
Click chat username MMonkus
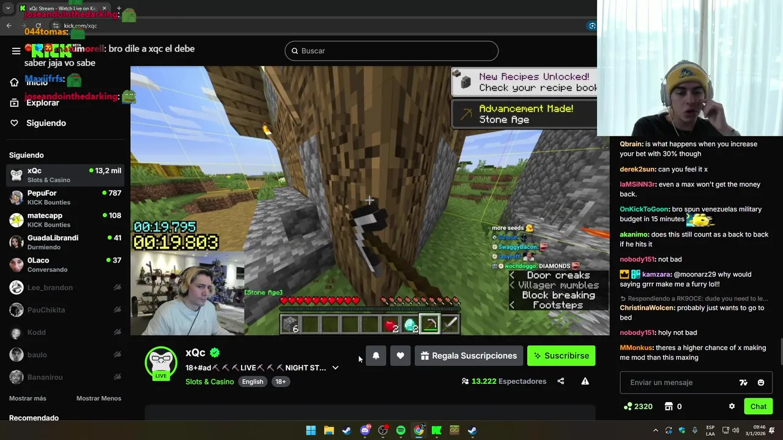pos(636,348)
